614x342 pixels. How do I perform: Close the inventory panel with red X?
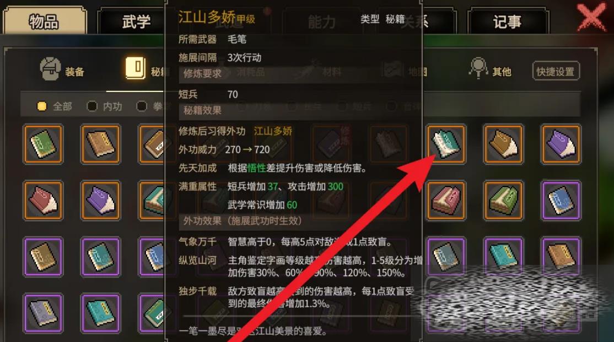click(591, 17)
